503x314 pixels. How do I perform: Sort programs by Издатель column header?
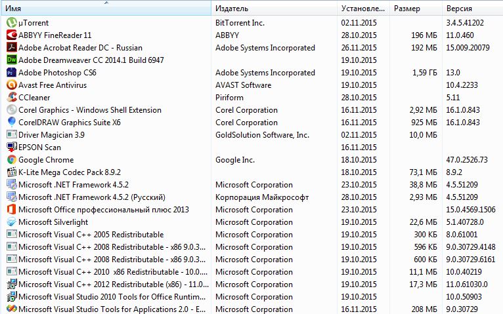[274, 9]
